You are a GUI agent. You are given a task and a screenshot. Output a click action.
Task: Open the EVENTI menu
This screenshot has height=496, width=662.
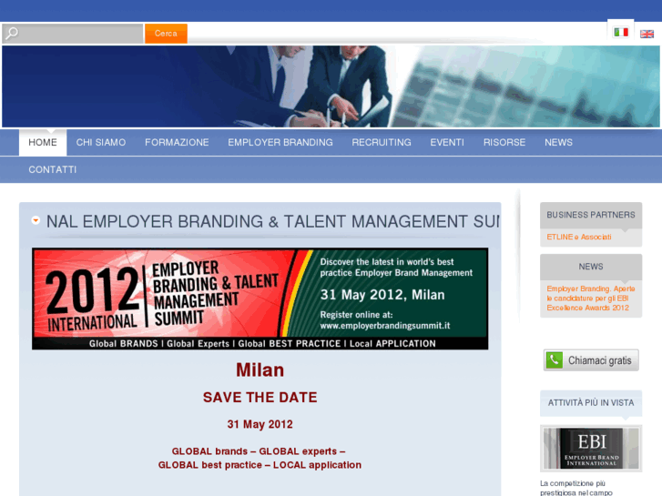[447, 142]
